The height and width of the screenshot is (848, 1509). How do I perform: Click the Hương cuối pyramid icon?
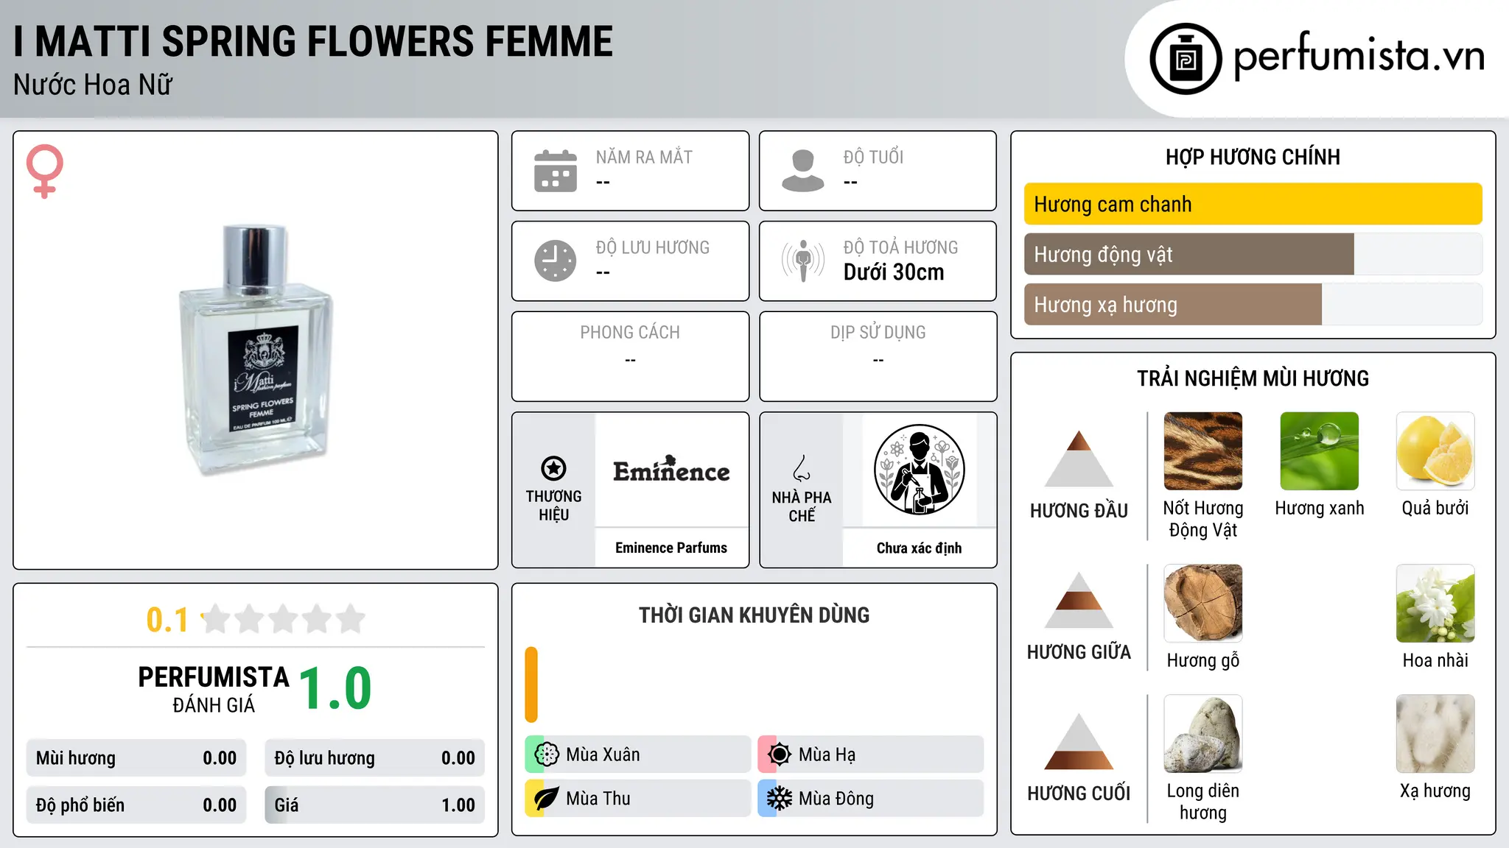[x=1079, y=741]
